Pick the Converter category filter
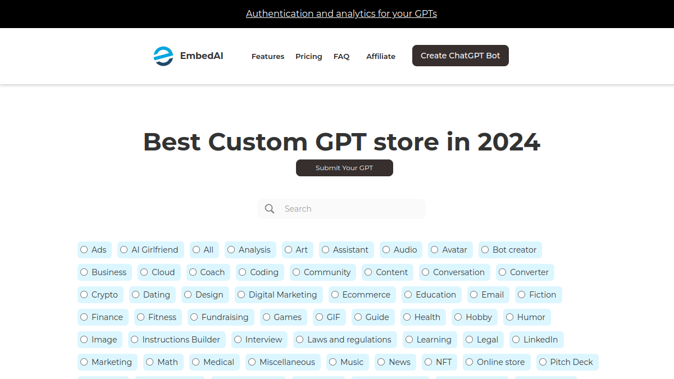The image size is (674, 379). coord(525,272)
